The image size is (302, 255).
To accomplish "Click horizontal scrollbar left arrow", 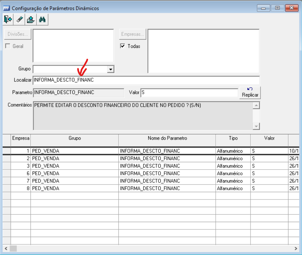I will 6,248.
